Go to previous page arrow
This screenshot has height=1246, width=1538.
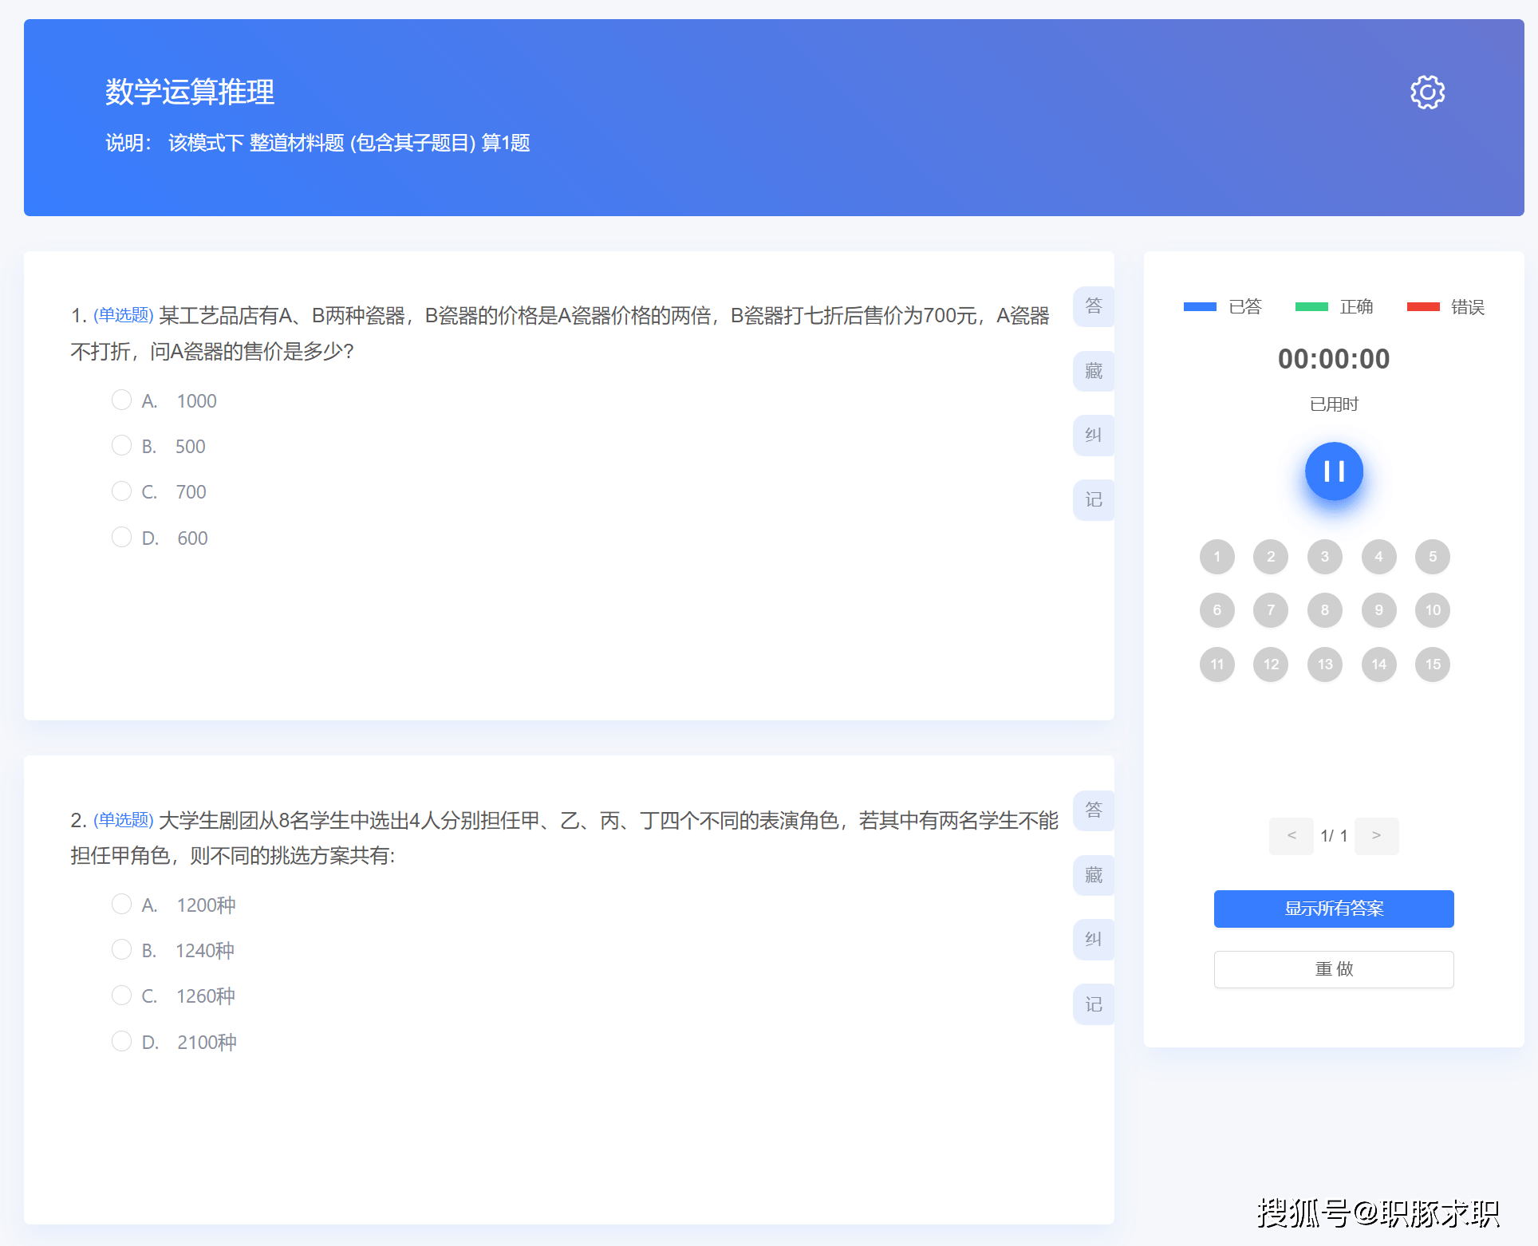1291,835
